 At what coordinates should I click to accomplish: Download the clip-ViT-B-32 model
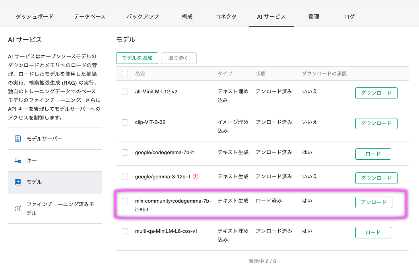click(376, 124)
